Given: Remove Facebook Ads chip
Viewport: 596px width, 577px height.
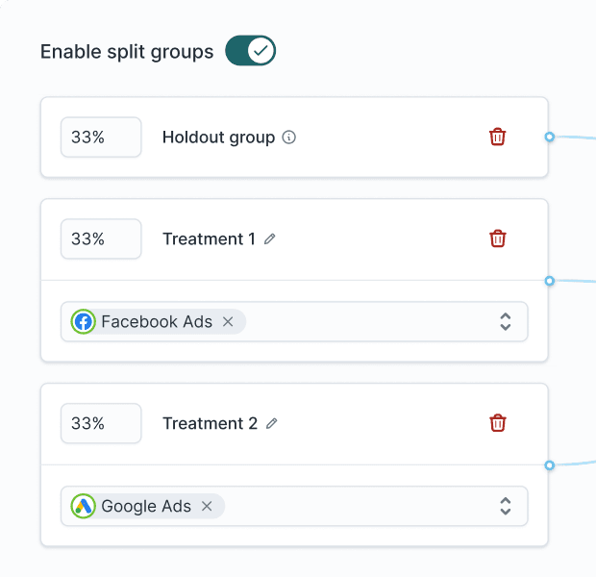Looking at the screenshot, I should point(228,322).
